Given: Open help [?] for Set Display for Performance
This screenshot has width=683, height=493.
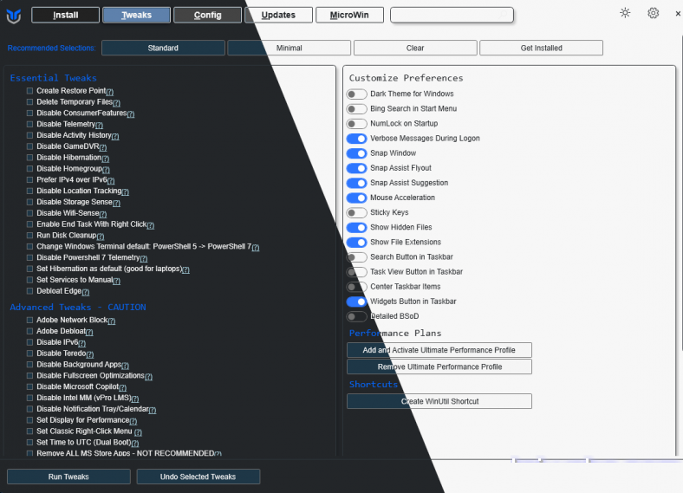Looking at the screenshot, I should 133,421.
